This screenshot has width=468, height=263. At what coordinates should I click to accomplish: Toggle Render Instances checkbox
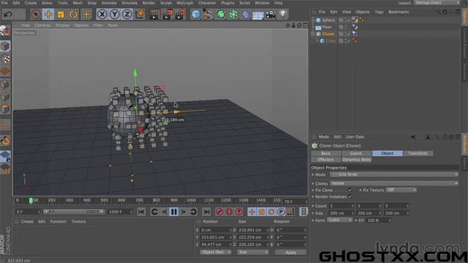point(350,197)
